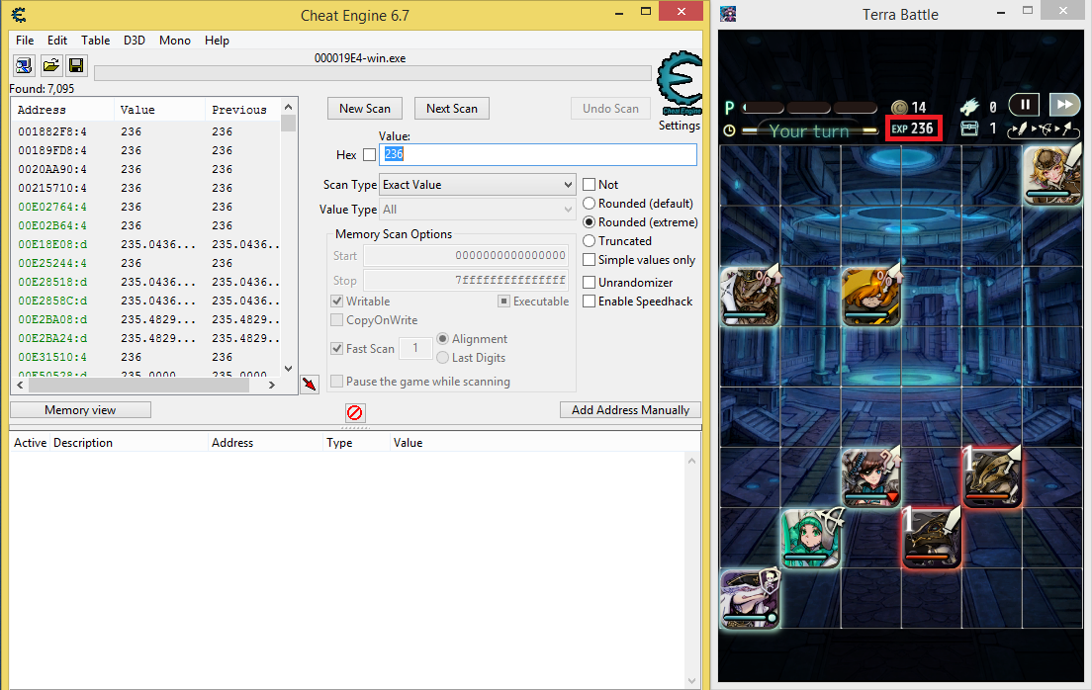1092x690 pixels.
Task: Click the Cheat Engine Settings logo
Action: 679,87
